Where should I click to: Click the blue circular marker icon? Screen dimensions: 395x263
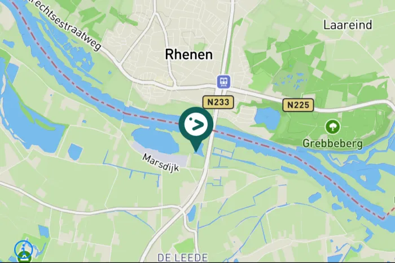click(x=24, y=249)
